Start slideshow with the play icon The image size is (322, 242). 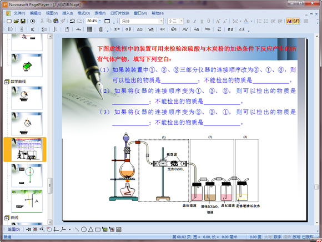32,21
